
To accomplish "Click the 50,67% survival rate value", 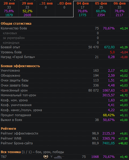I will coord(109,120).
